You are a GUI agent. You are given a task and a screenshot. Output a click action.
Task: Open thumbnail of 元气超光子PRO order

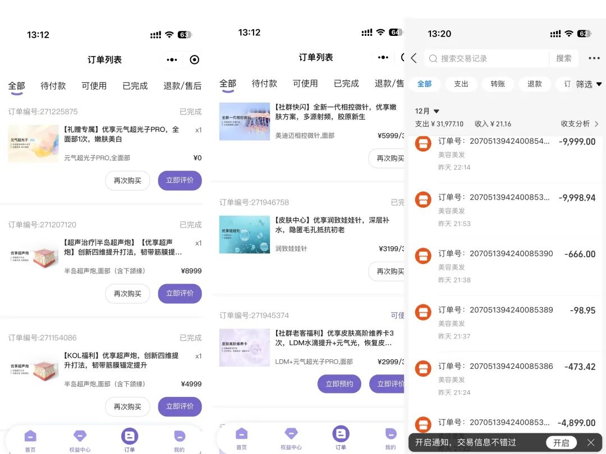[x=33, y=143]
